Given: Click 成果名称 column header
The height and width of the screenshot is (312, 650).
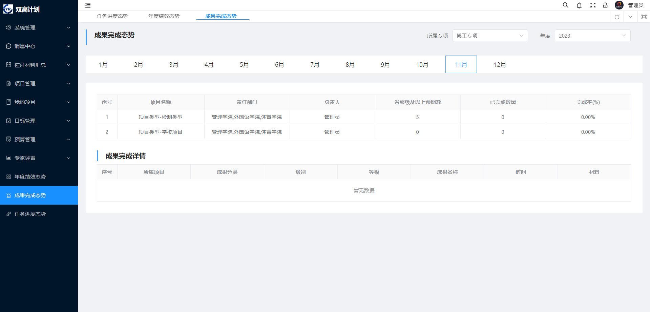Looking at the screenshot, I should tap(447, 172).
